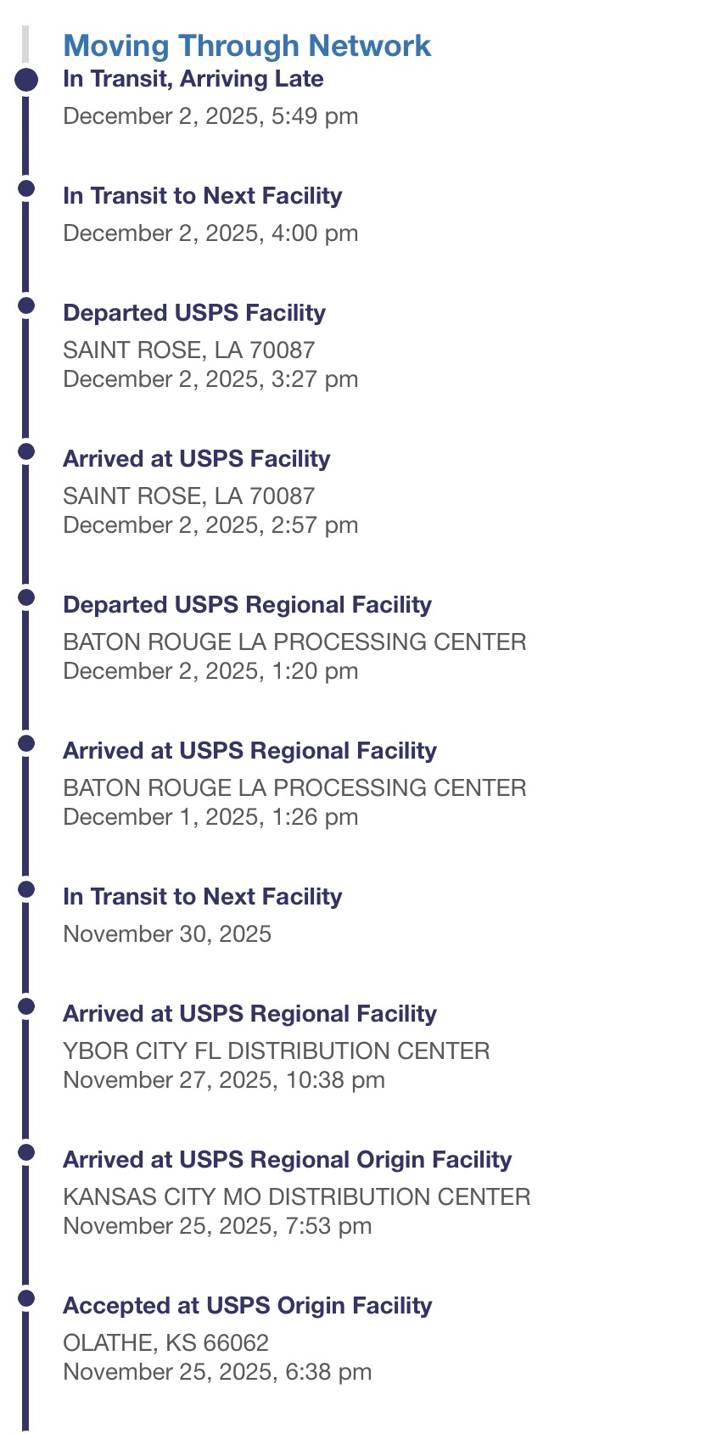Select the November 30, 2025 date line

(x=167, y=934)
